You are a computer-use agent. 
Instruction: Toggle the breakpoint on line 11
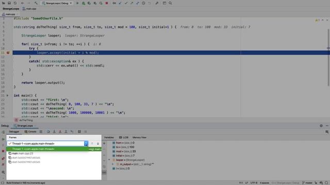point(8,52)
